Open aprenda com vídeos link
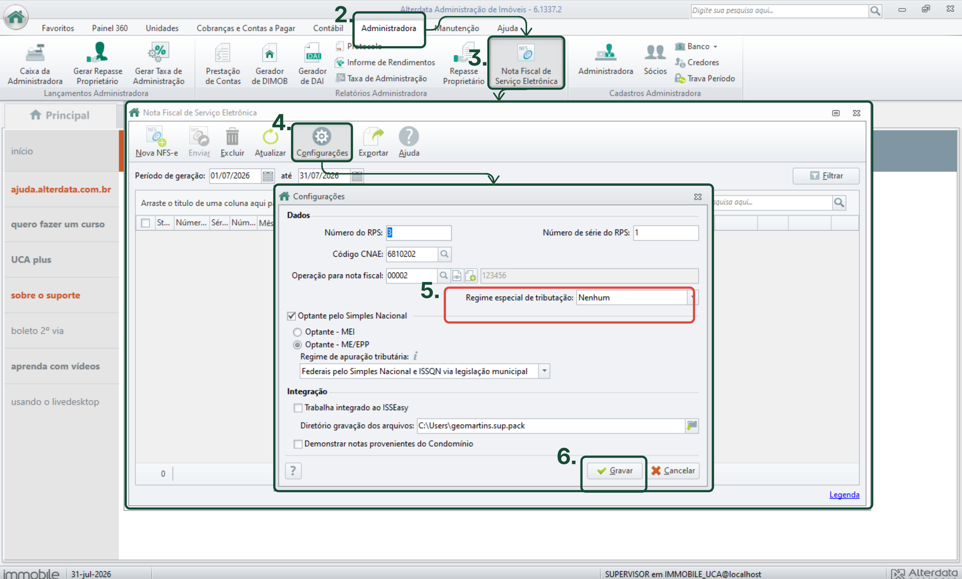This screenshot has height=579, width=962. [55, 366]
